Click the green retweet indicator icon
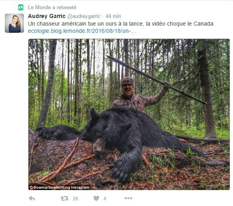 click(21, 8)
